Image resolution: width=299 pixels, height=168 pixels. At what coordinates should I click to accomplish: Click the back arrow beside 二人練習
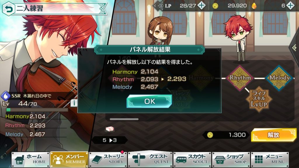[x=8, y=9]
